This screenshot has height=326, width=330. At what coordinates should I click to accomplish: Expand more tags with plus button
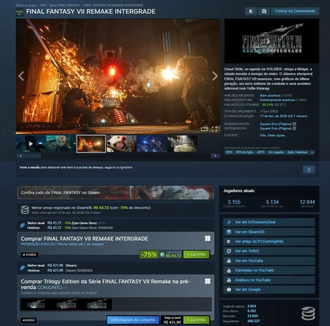312,152
